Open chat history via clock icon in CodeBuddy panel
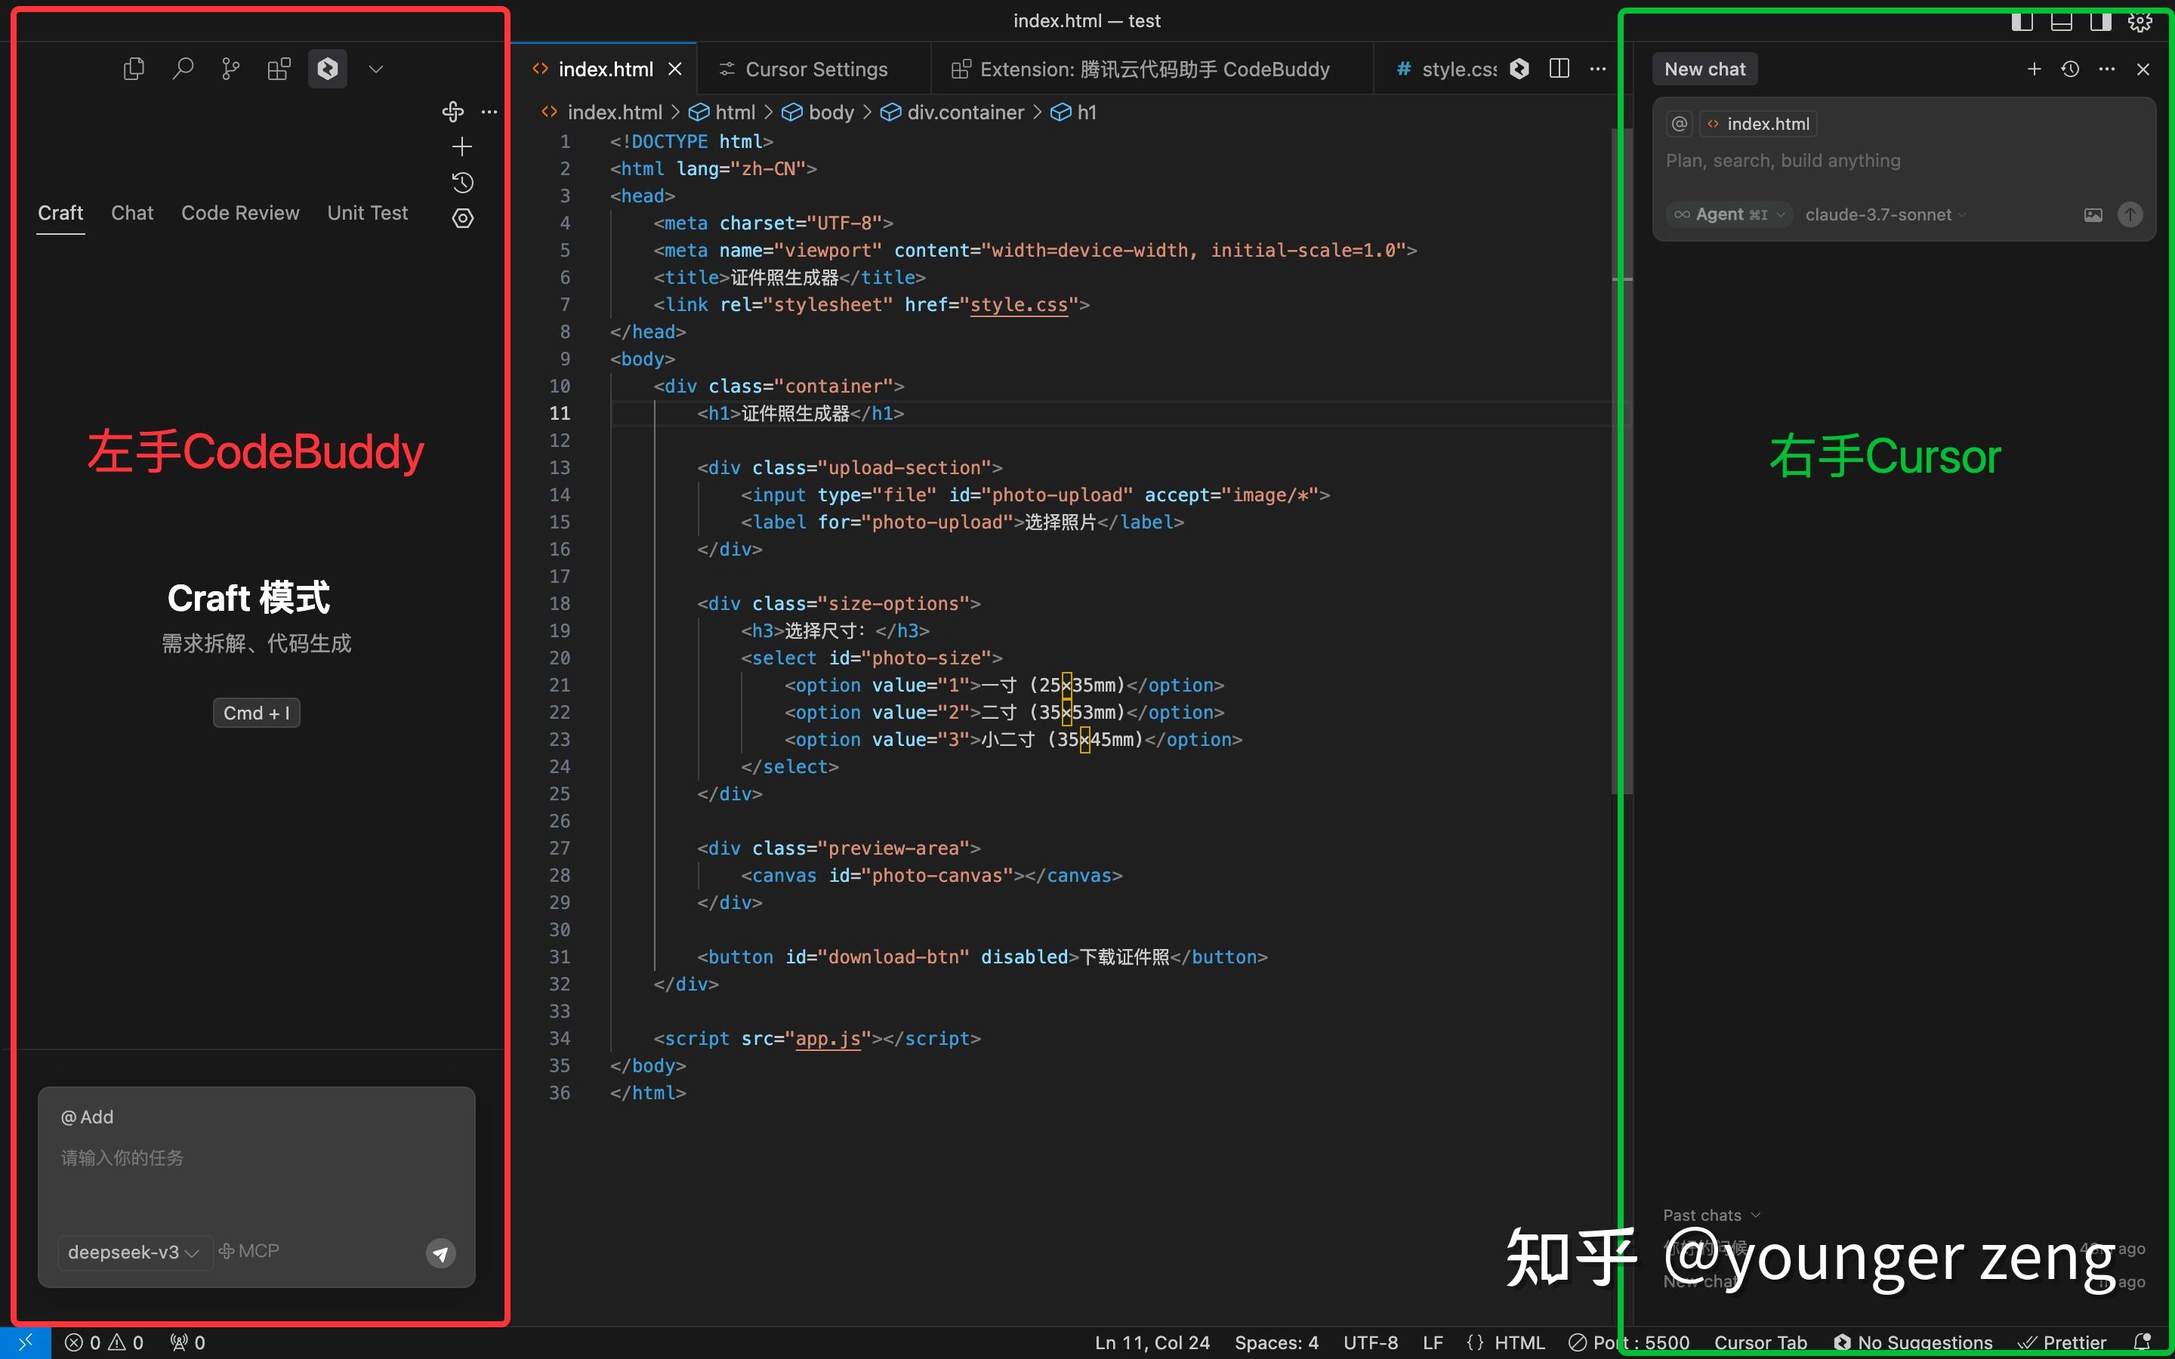The width and height of the screenshot is (2175, 1359). pyautogui.click(x=464, y=183)
